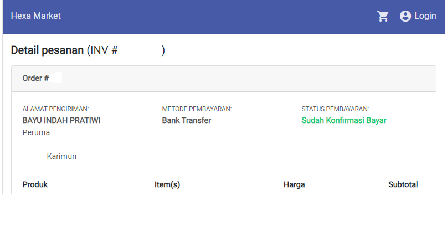This screenshot has height=226, width=447.
Task: Select the 'ALAMAT PENGIRIMAN:' label
Action: 55,109
